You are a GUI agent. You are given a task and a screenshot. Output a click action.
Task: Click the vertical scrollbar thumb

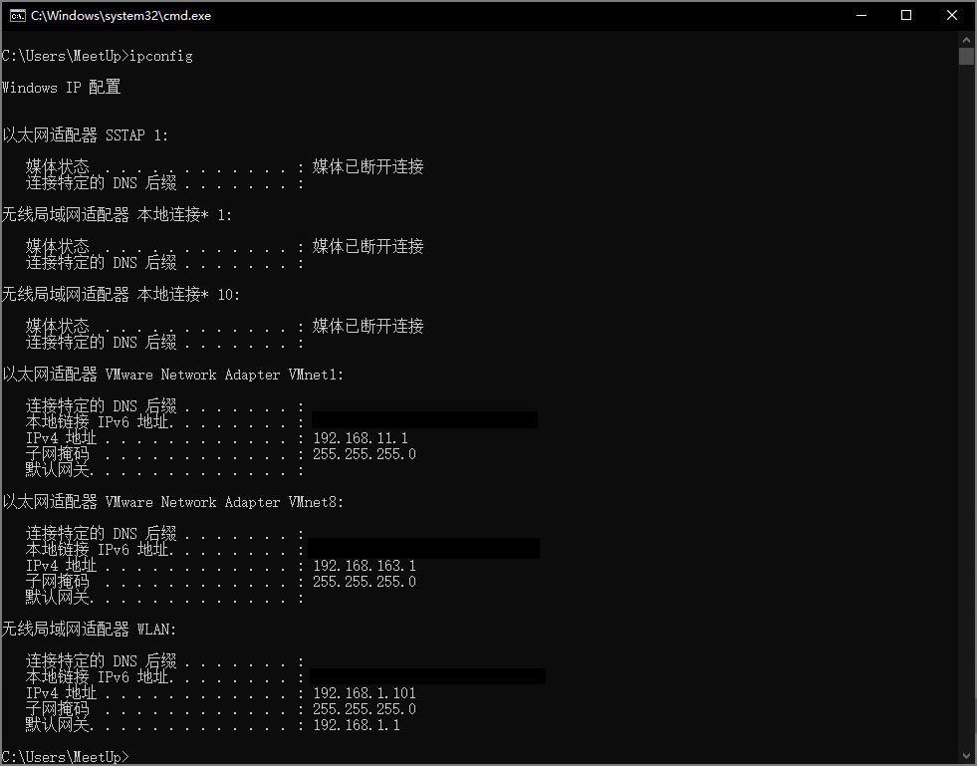966,56
